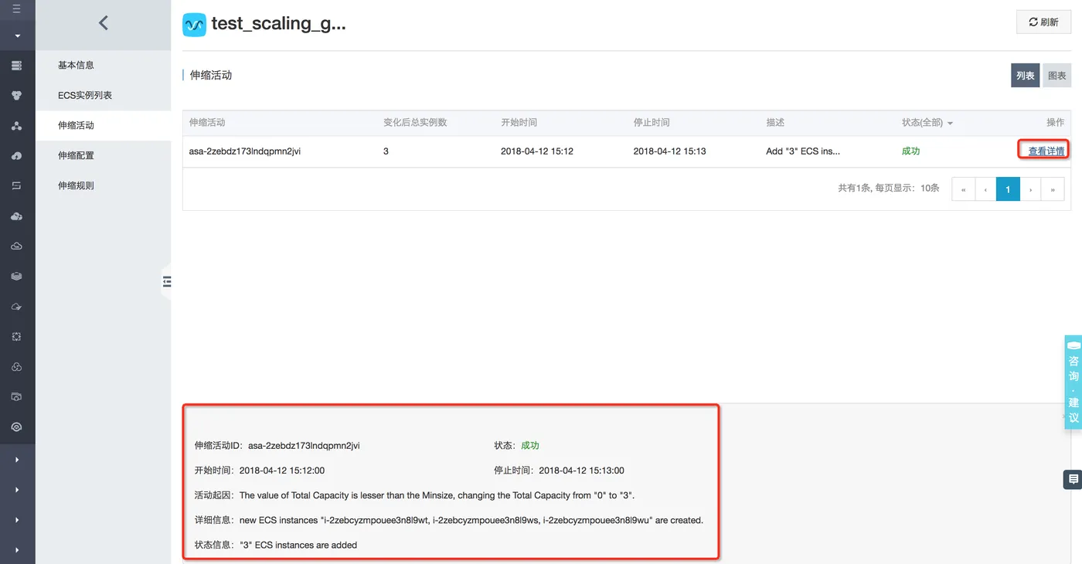
Task: Expand the bottommost collapsed right-arrow sidebar section
Action: [x=17, y=550]
